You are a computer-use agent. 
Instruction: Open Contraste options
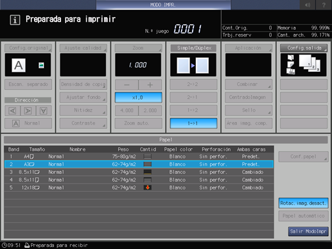tap(83, 123)
